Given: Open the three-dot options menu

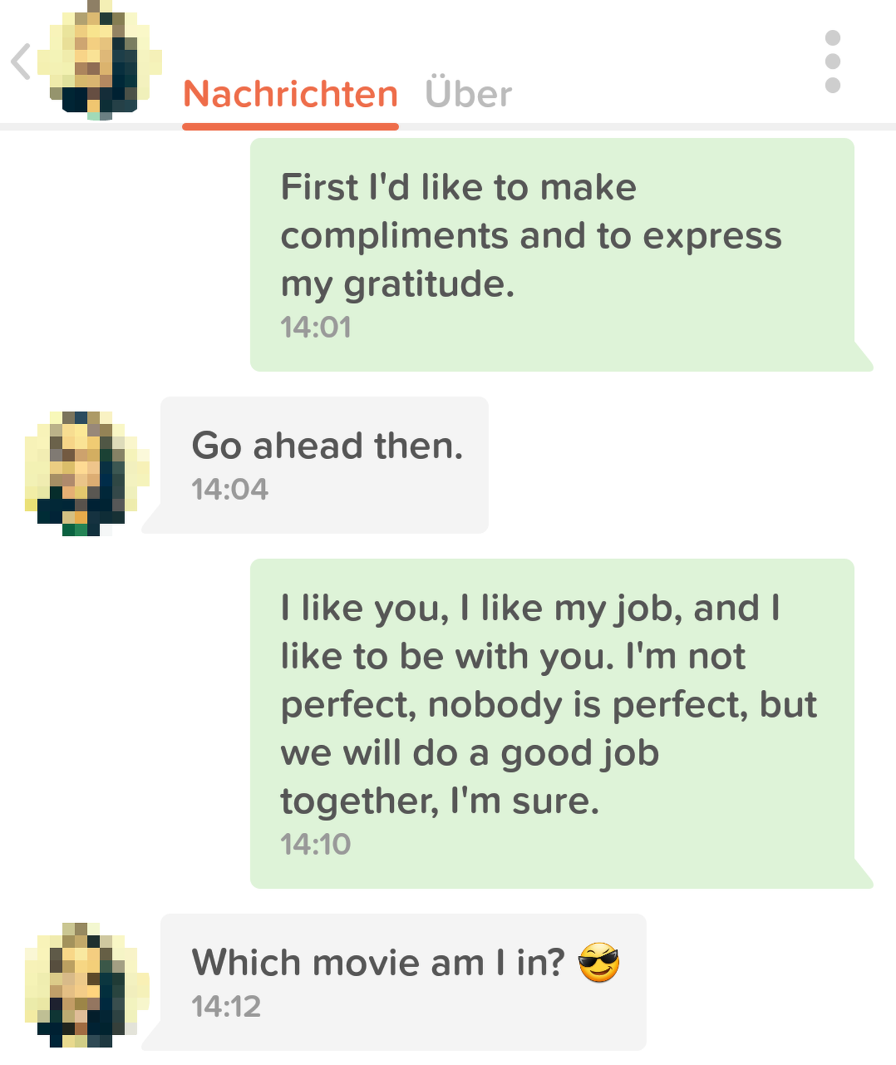Looking at the screenshot, I should 832,61.
